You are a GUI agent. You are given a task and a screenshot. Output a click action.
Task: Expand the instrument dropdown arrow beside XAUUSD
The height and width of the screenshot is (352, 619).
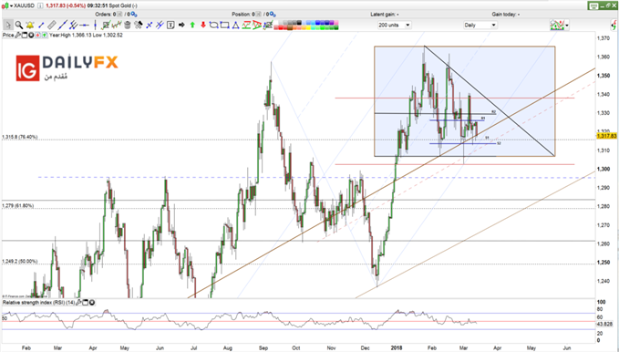tap(11, 5)
